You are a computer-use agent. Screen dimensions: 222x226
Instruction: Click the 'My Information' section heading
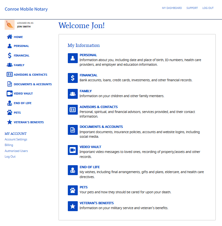click(x=84, y=45)
